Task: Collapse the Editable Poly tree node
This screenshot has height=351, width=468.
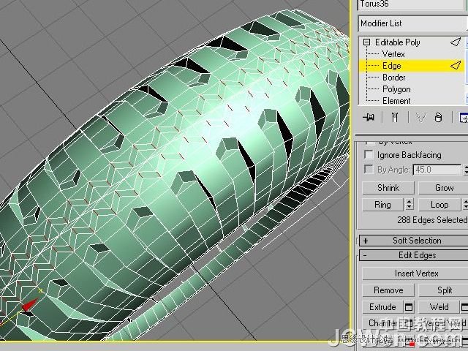Action: click(367, 42)
